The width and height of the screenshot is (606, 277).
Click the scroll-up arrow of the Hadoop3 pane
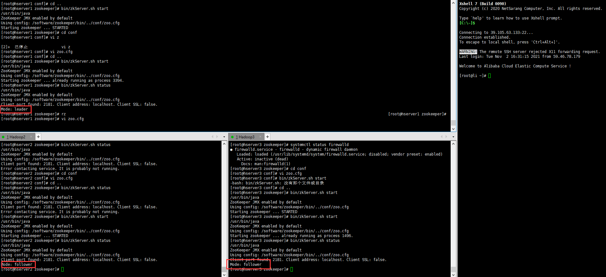(x=453, y=144)
